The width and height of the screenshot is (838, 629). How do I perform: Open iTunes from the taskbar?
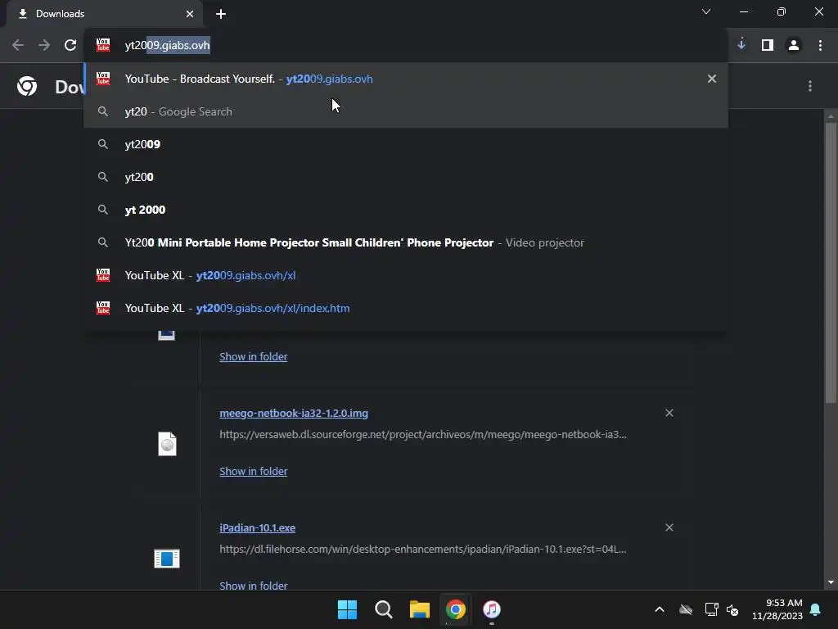coord(492,609)
